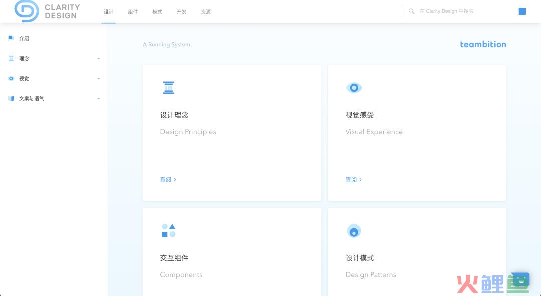The image size is (541, 296).
Task: Switch to the 资源 tab
Action: (206, 12)
